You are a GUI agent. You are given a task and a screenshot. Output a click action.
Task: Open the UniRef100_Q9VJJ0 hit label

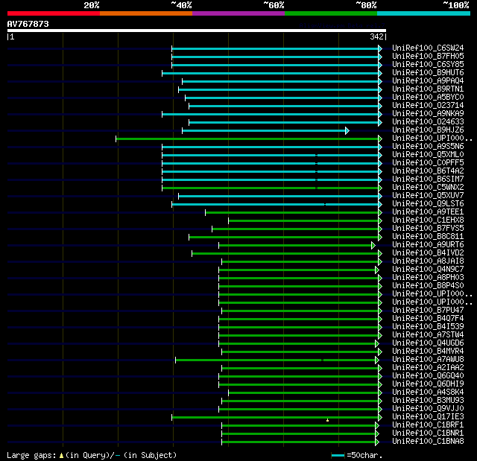click(428, 409)
